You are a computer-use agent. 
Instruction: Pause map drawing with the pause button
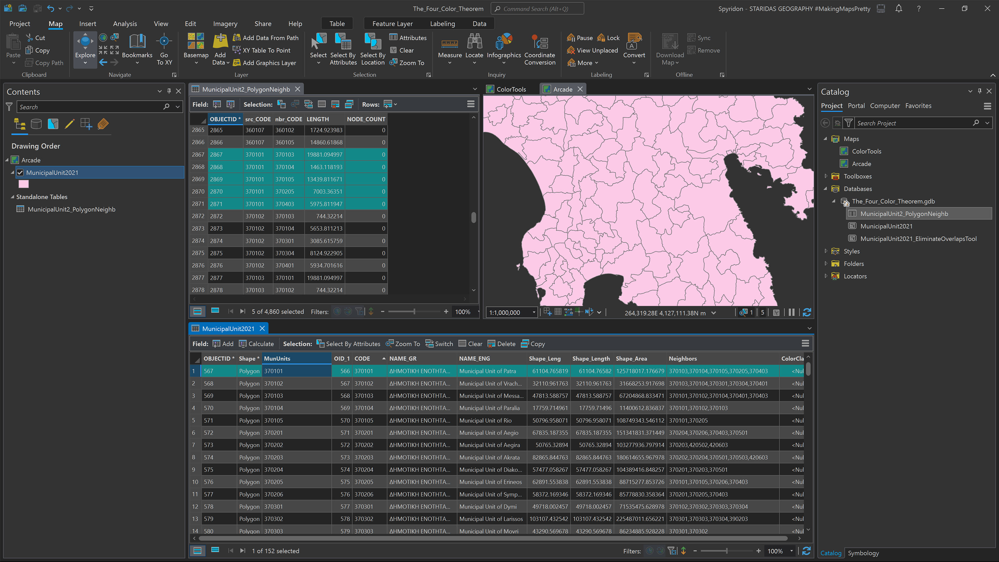[x=791, y=312]
